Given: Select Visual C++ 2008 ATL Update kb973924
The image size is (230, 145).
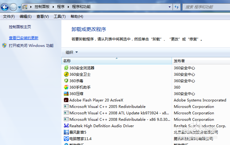Looking at the screenshot, I should point(119,113).
